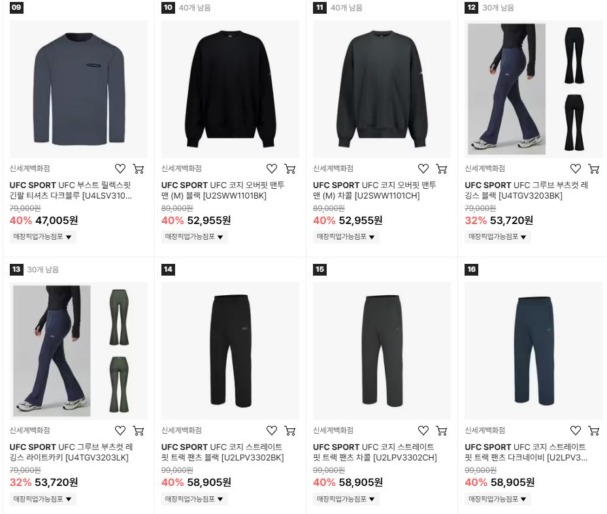Open the black sweatshirt product image item 10
Screen dimensions: 607x514
pos(231,89)
